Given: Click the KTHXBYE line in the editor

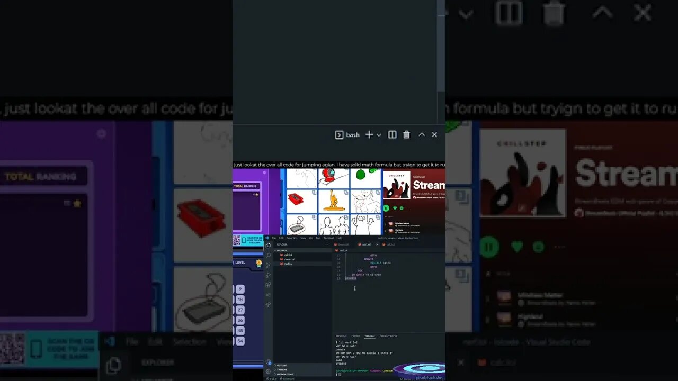Looking at the screenshot, I should point(351,278).
